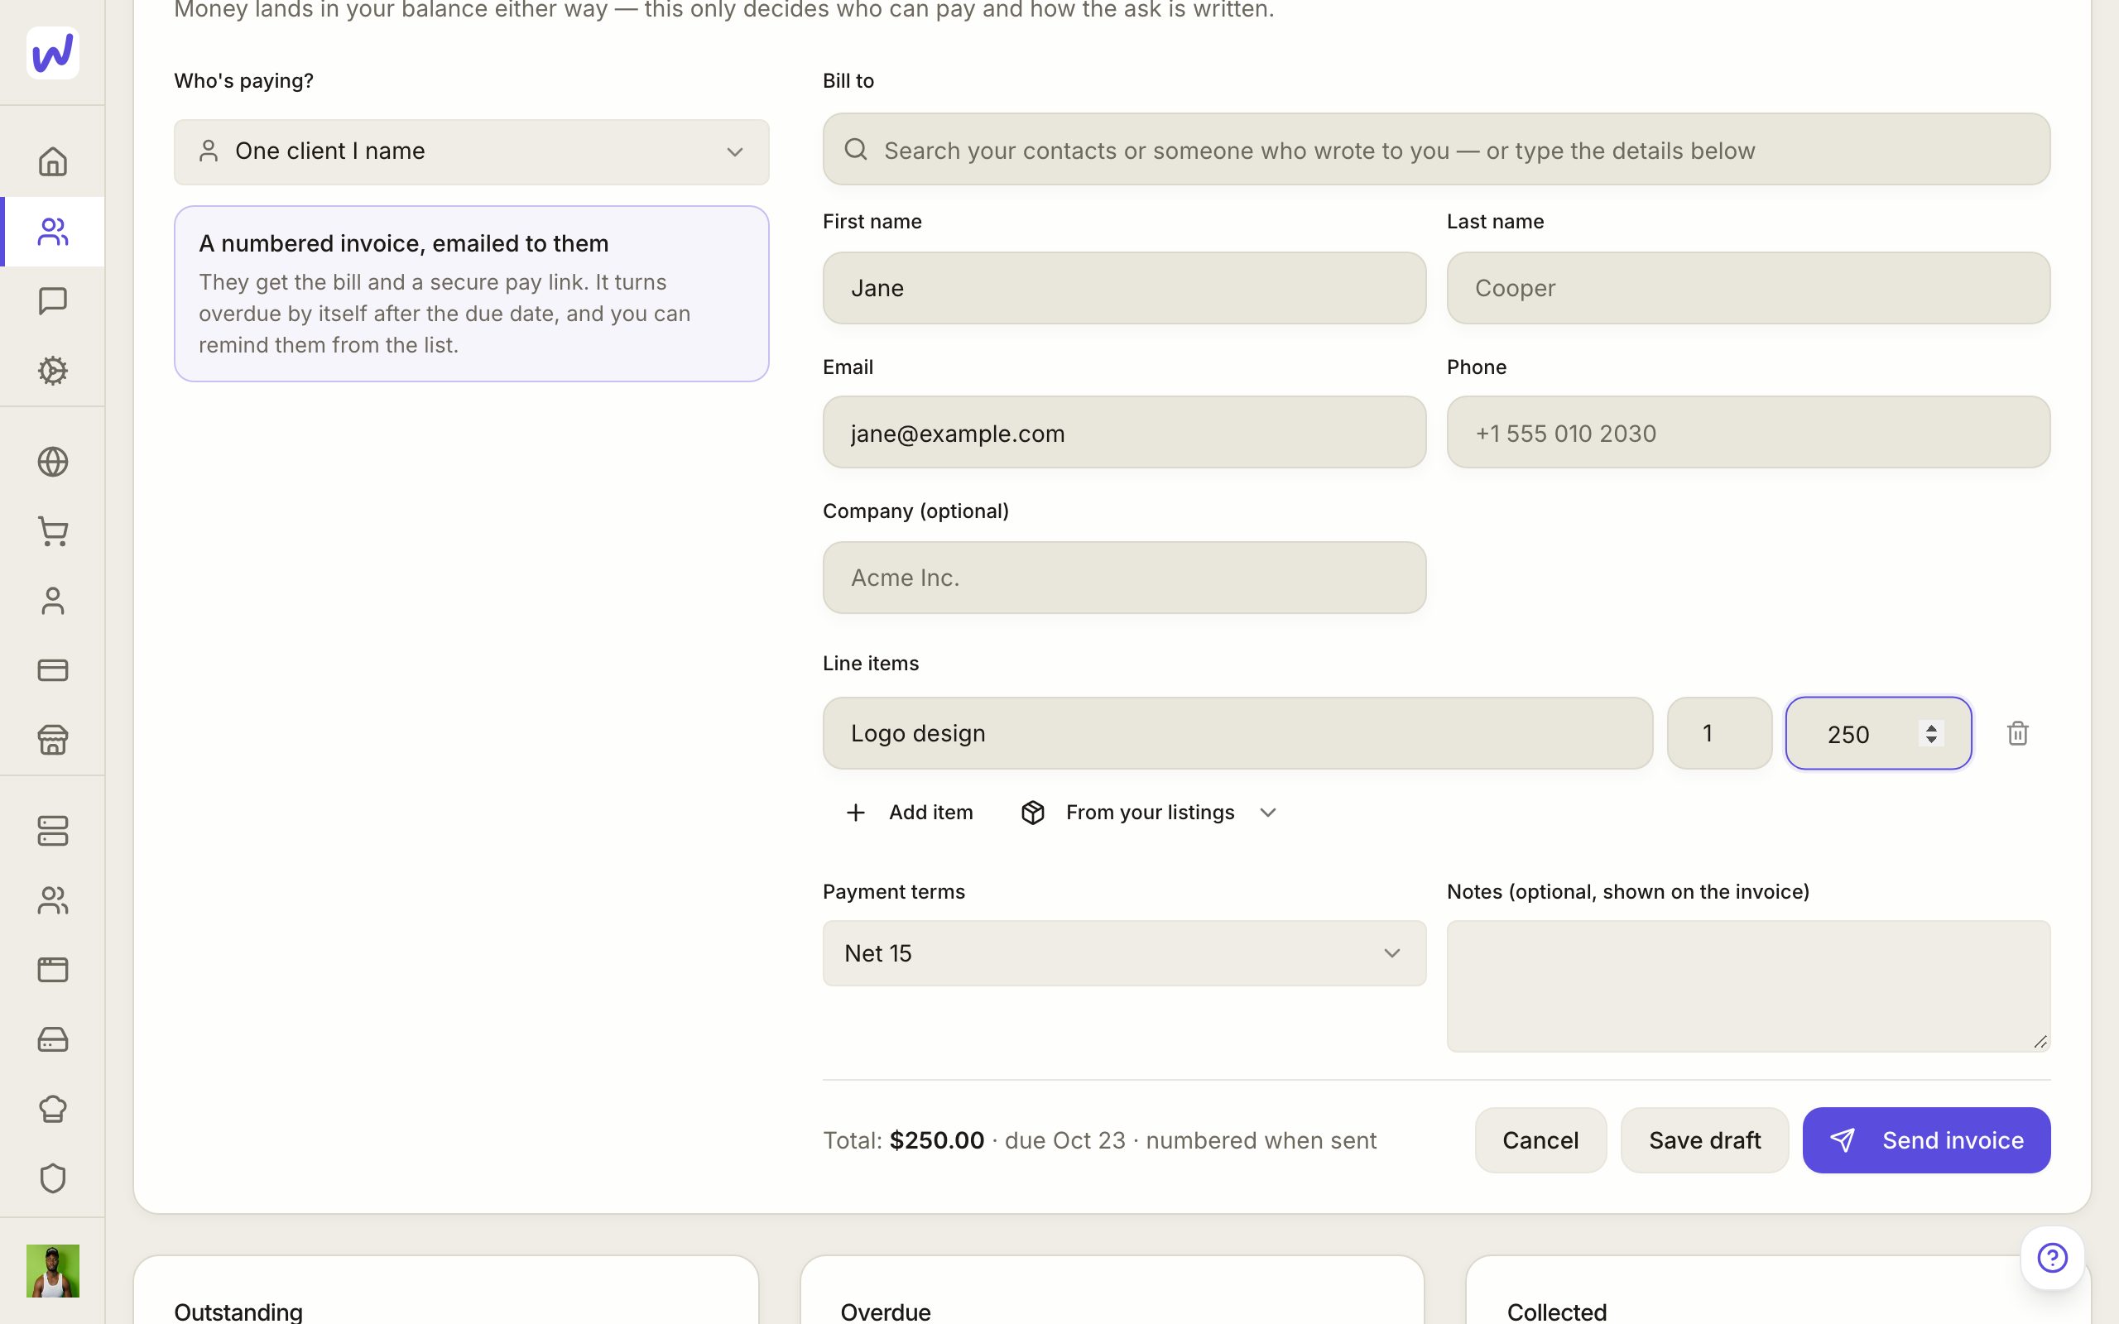The image size is (2119, 1324).
Task: Click Send invoice button
Action: [x=1925, y=1140]
